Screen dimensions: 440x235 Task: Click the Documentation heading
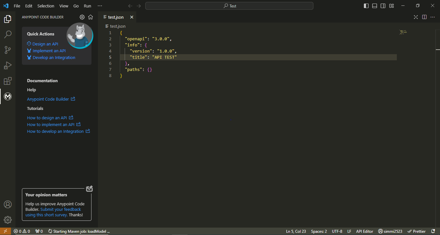tap(42, 81)
